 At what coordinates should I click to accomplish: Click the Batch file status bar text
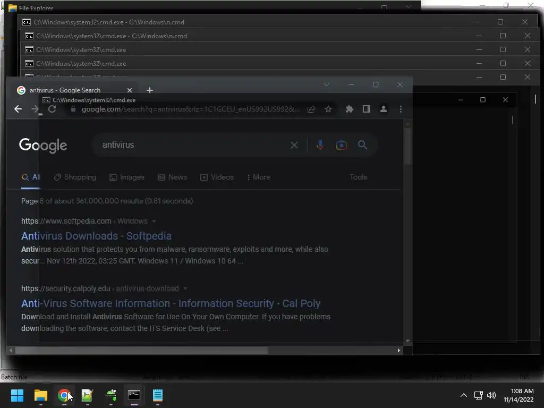[14, 377]
